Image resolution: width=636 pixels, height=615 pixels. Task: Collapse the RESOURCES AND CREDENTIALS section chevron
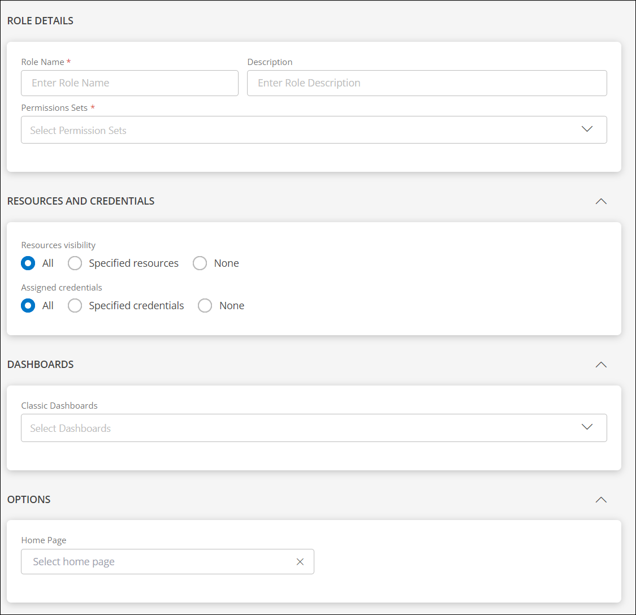point(601,201)
